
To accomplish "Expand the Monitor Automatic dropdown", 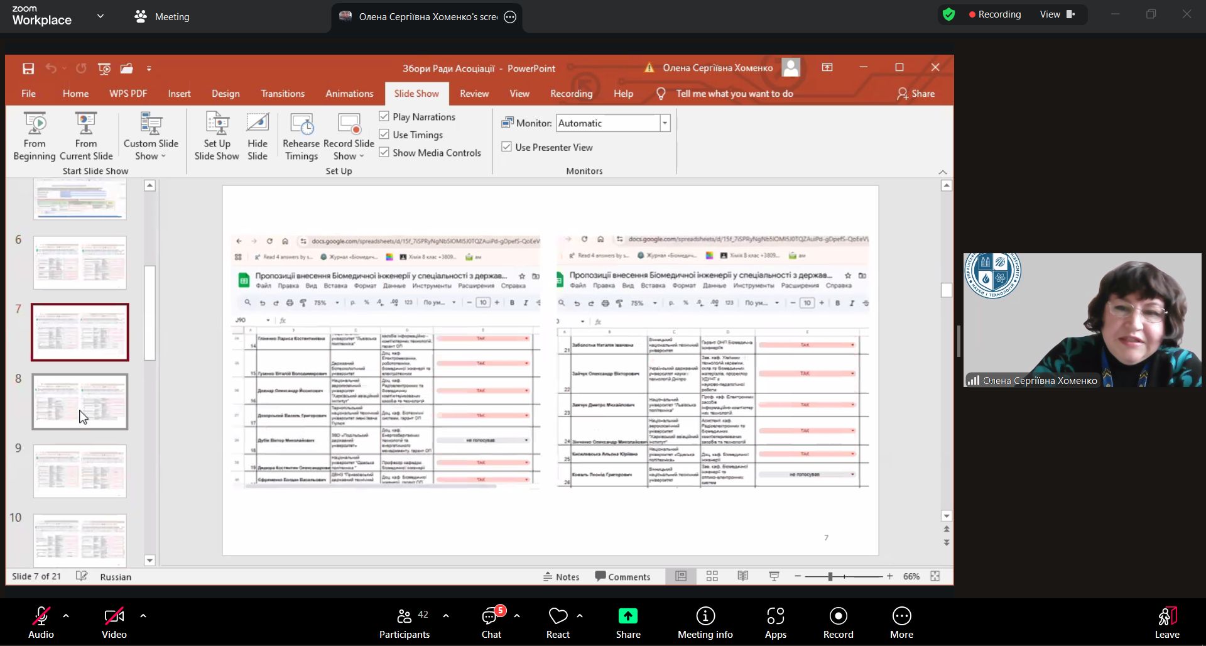I will tap(665, 123).
